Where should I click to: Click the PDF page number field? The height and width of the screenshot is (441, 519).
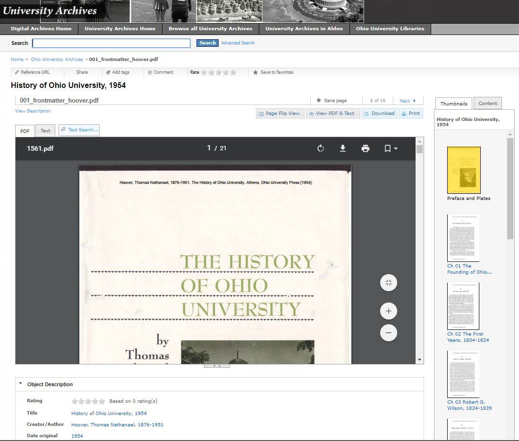[x=209, y=148]
